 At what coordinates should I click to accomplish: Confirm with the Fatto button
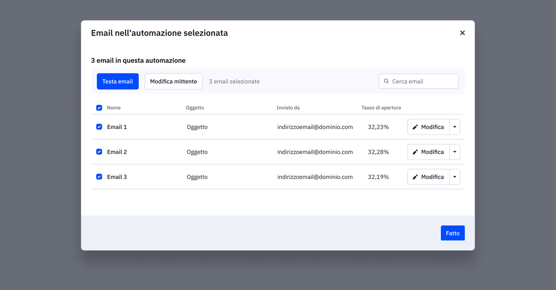coord(452,233)
